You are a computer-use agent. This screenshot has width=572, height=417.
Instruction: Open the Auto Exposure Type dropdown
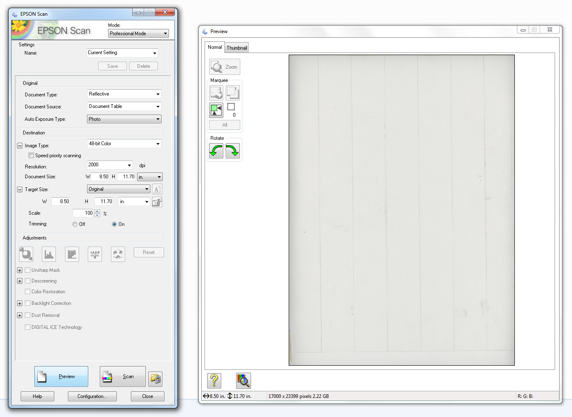[x=124, y=119]
